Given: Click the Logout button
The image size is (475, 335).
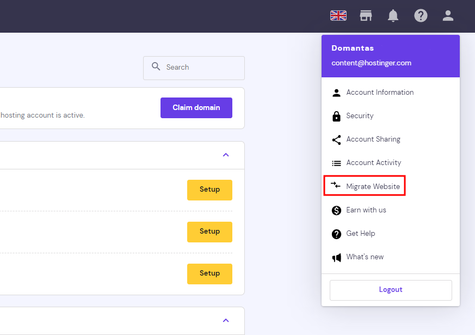Looking at the screenshot, I should [x=391, y=290].
